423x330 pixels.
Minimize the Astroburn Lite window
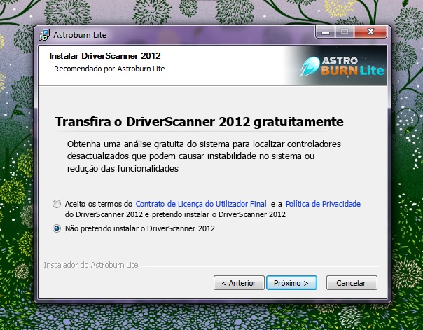pos(326,32)
